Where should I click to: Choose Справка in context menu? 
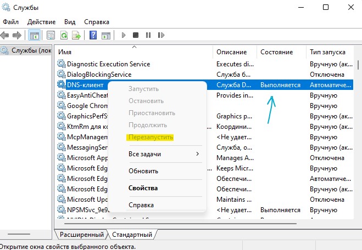coord(141,205)
